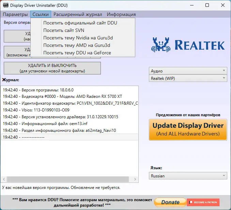Open the Расширенный журнал menu
The image size is (231, 210).
pyautogui.click(x=78, y=14)
